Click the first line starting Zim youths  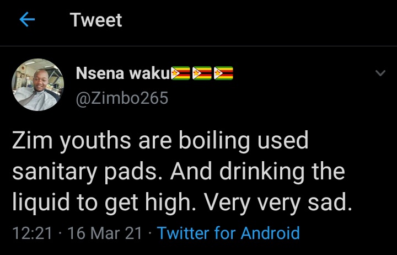click(160, 141)
